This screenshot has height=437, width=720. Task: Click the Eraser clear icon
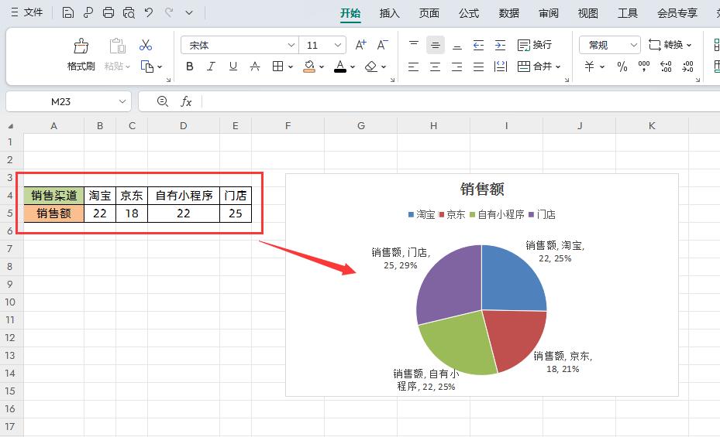pyautogui.click(x=371, y=67)
